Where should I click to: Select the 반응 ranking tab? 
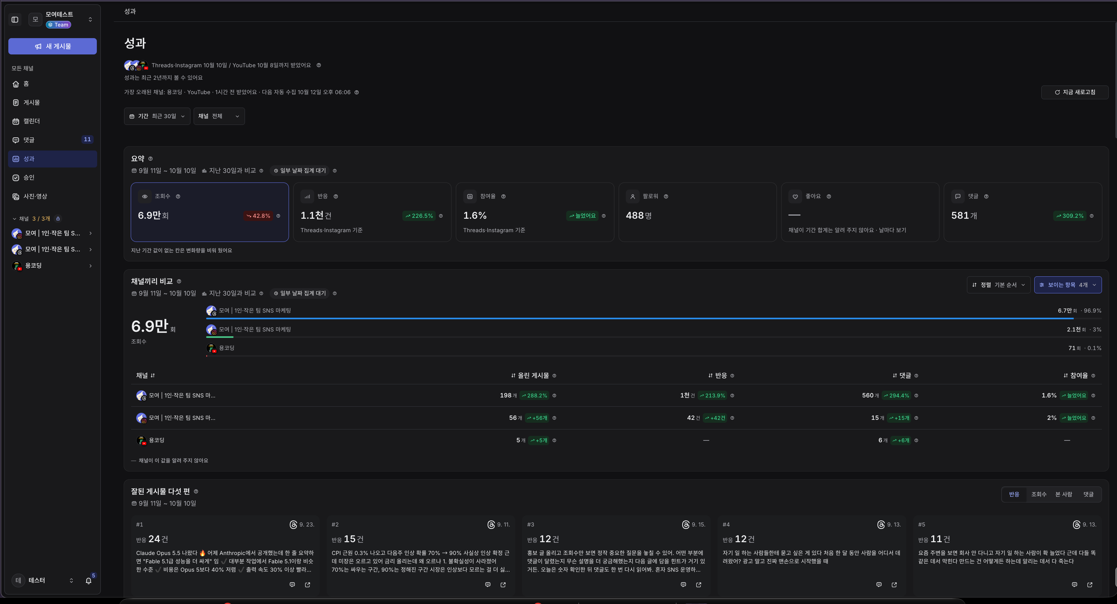(x=1014, y=494)
